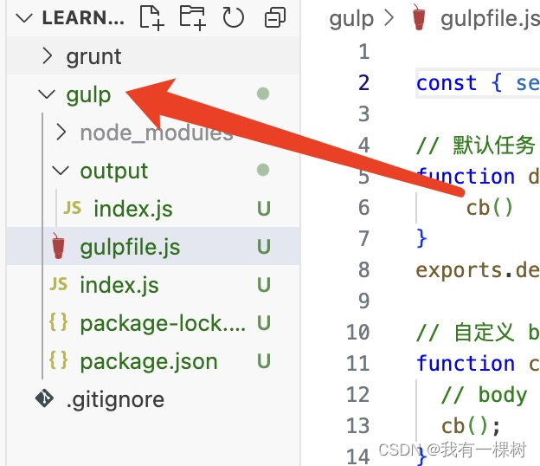Image resolution: width=540 pixels, height=466 pixels.
Task: Expand the node_modules folder chevron
Action: coord(61,133)
